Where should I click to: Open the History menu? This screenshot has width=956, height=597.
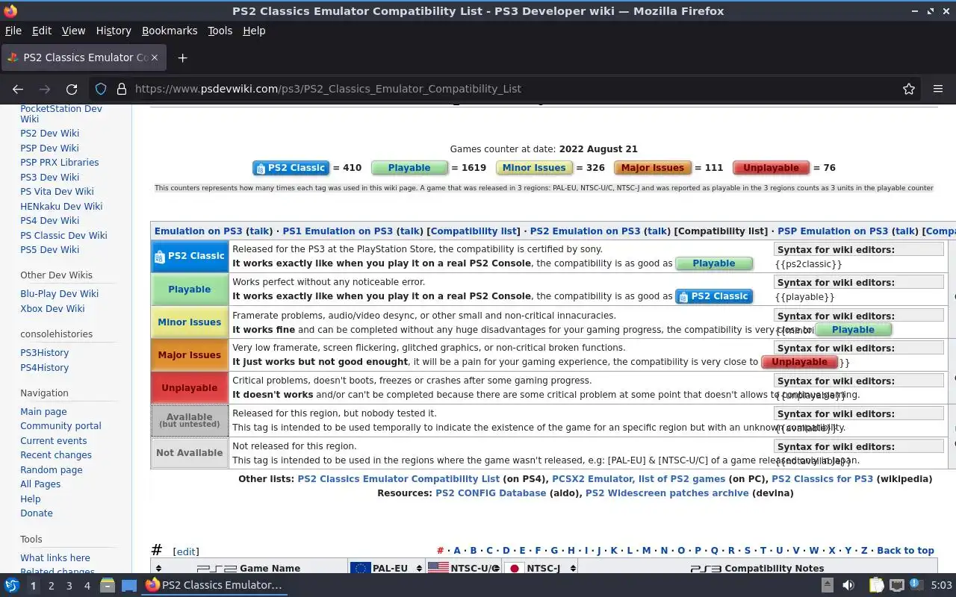(x=114, y=31)
